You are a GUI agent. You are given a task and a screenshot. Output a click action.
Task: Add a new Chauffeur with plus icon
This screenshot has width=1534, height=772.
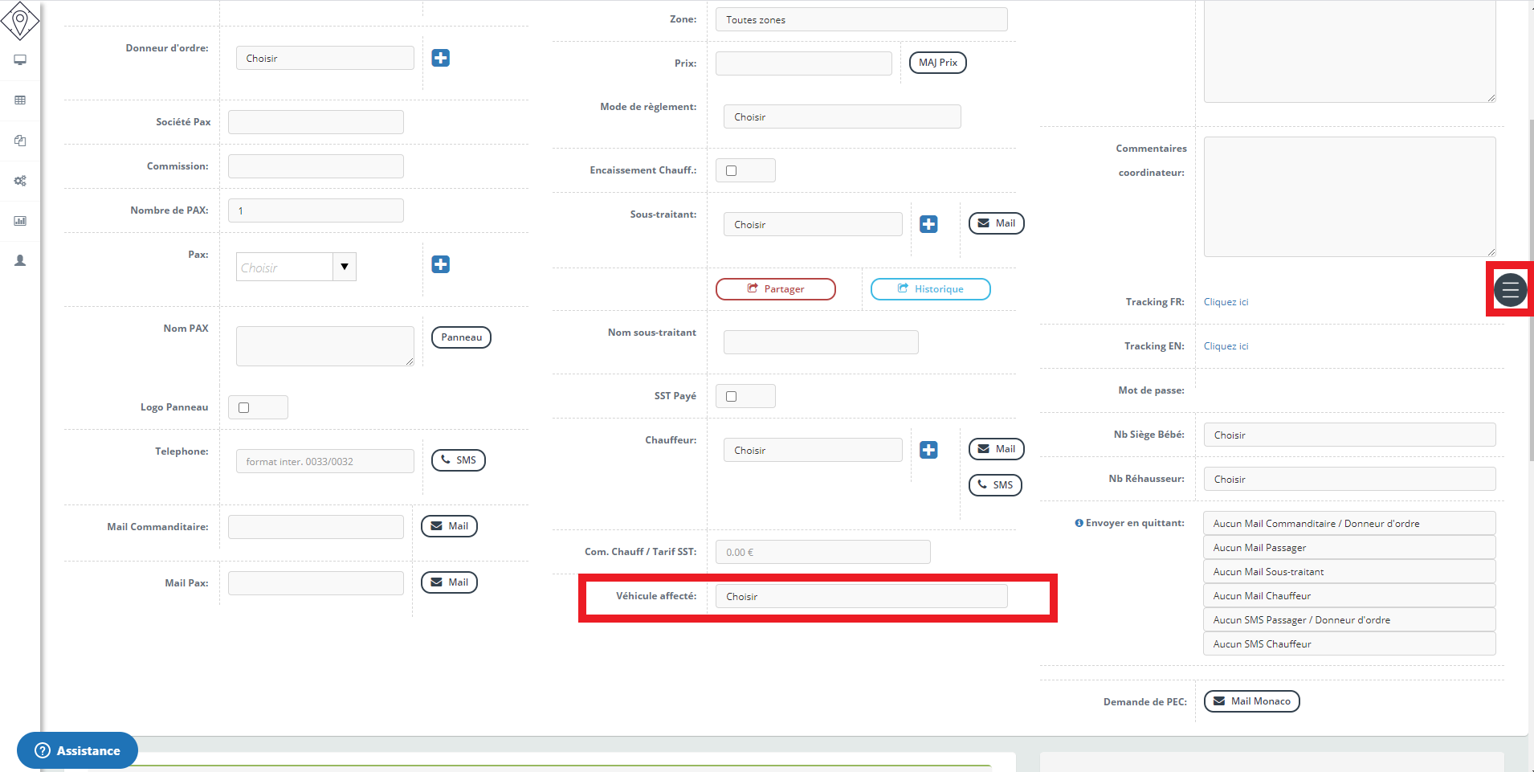928,450
